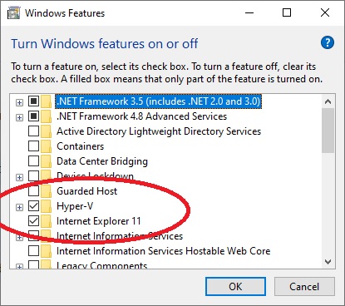Screen dimensions: 345x306
Task: Expand the .NET Framework 4.8 Advanced Services node
Action: (19, 117)
